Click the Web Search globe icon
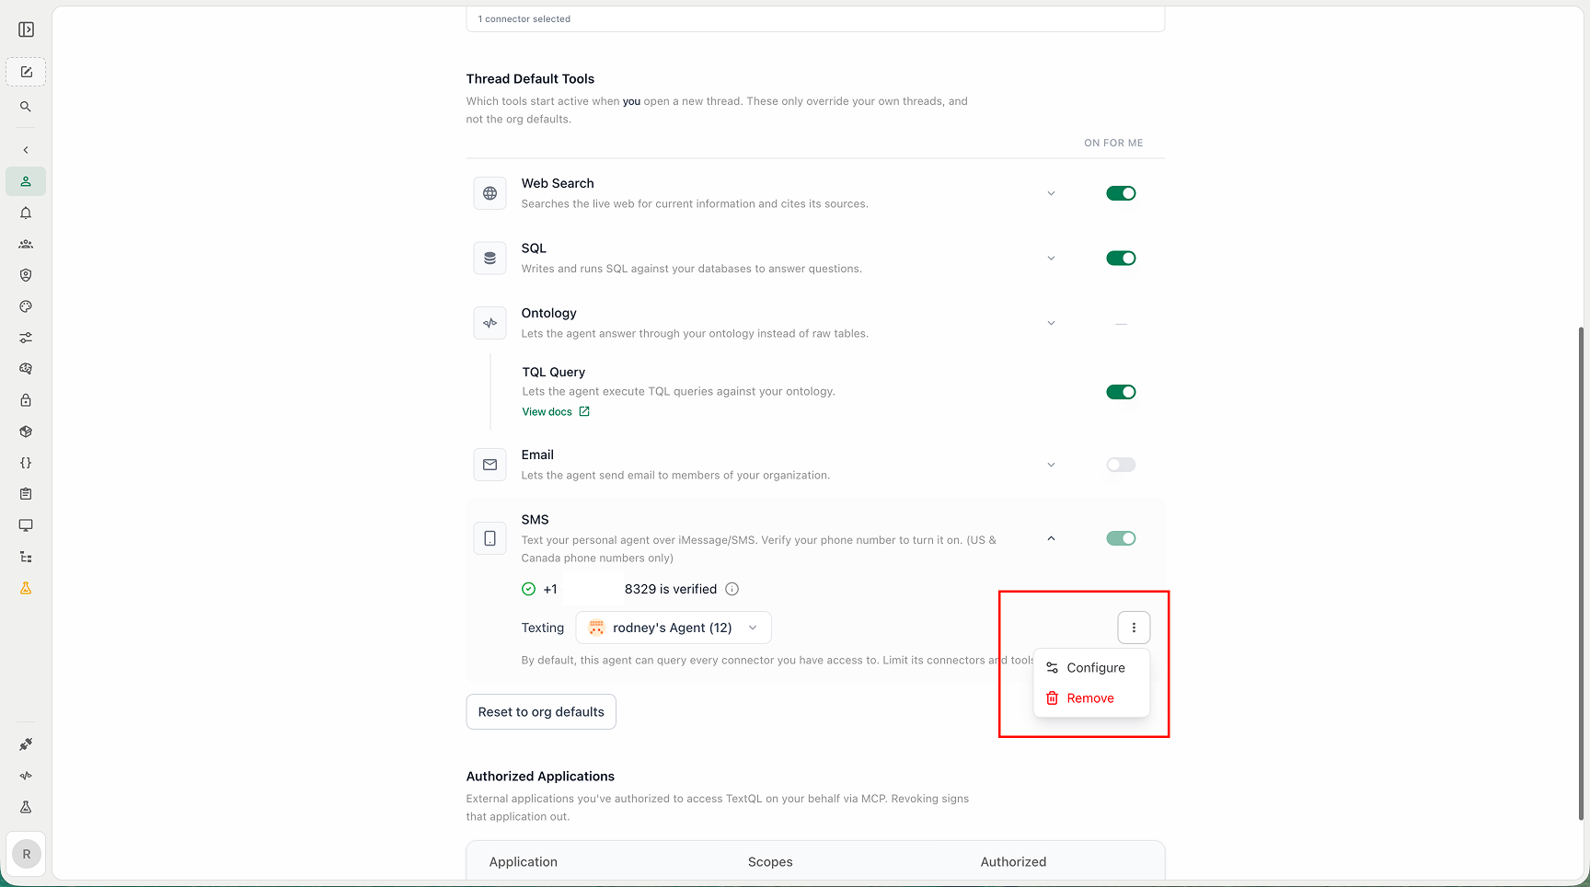The width and height of the screenshot is (1590, 887). pos(490,193)
